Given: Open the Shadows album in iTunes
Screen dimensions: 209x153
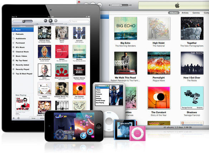Looking at the screenshot, I should pos(192,98).
